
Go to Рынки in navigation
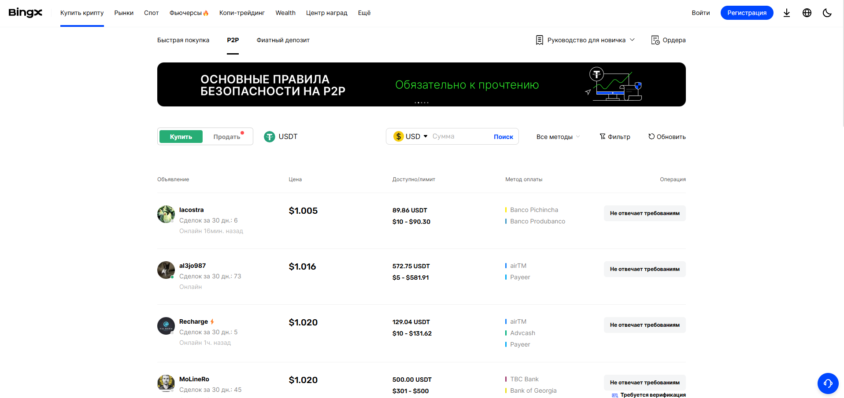click(x=124, y=13)
